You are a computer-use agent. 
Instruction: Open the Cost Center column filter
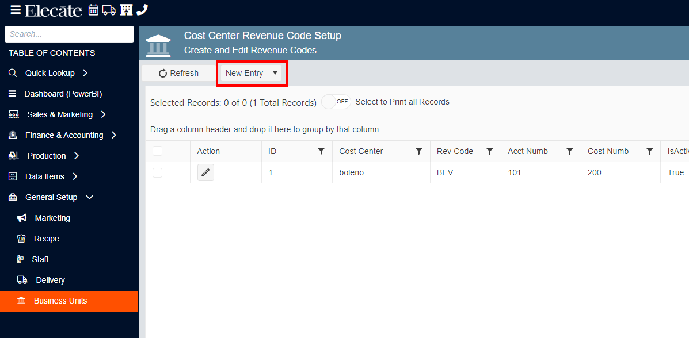419,151
